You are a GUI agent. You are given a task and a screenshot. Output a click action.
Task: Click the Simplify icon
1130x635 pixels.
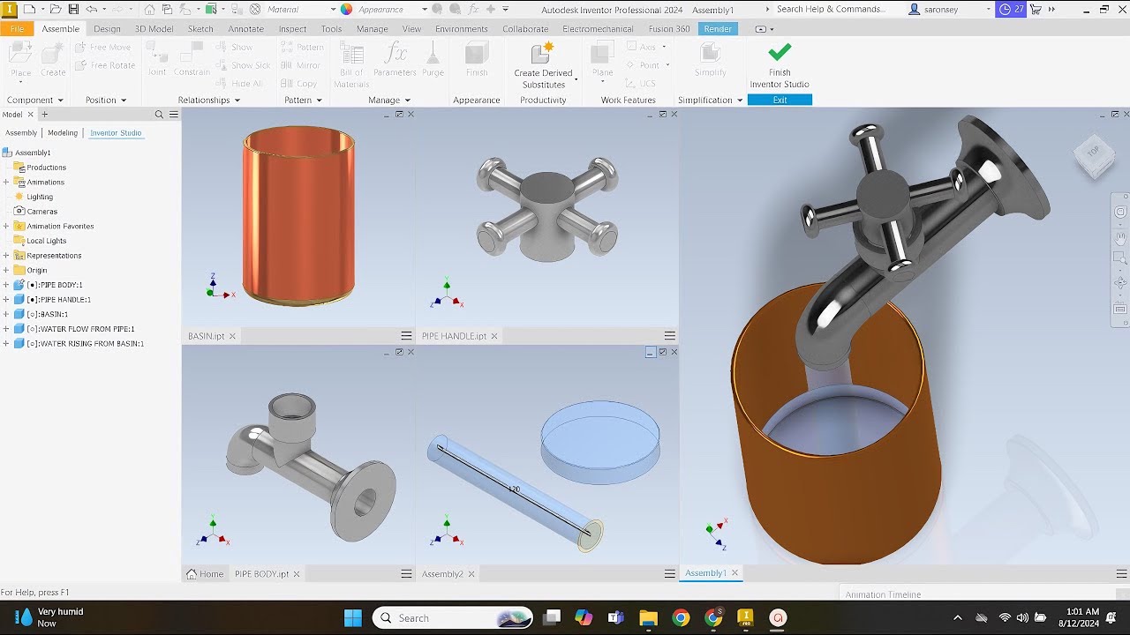pyautogui.click(x=710, y=53)
